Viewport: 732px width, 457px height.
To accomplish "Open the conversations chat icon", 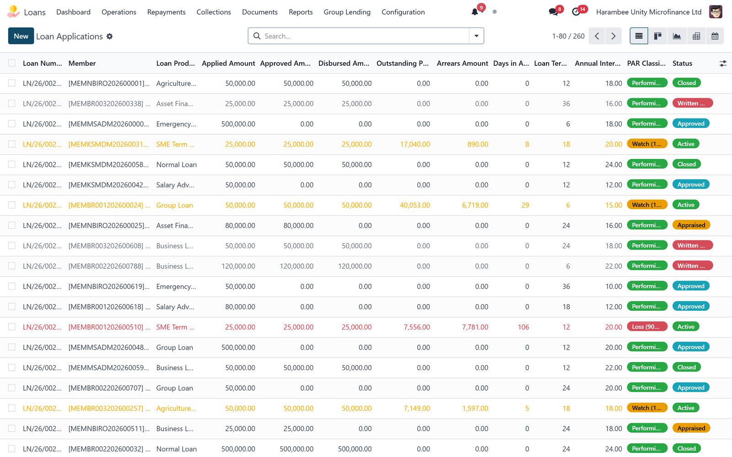I will pyautogui.click(x=554, y=12).
